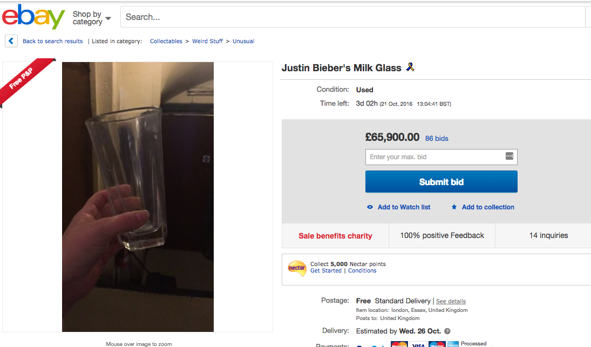The image size is (591, 347).
Task: Click the keypad icon in the bid field
Action: coord(509,157)
